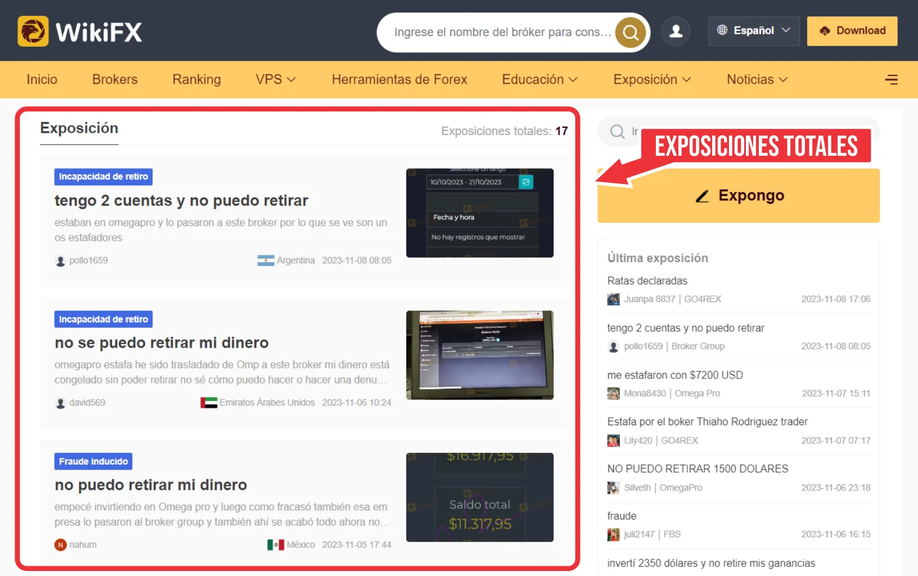Click the Mexico flag icon

coord(276,545)
